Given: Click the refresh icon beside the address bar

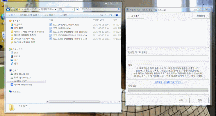Looking at the screenshot, I should click(77, 9).
